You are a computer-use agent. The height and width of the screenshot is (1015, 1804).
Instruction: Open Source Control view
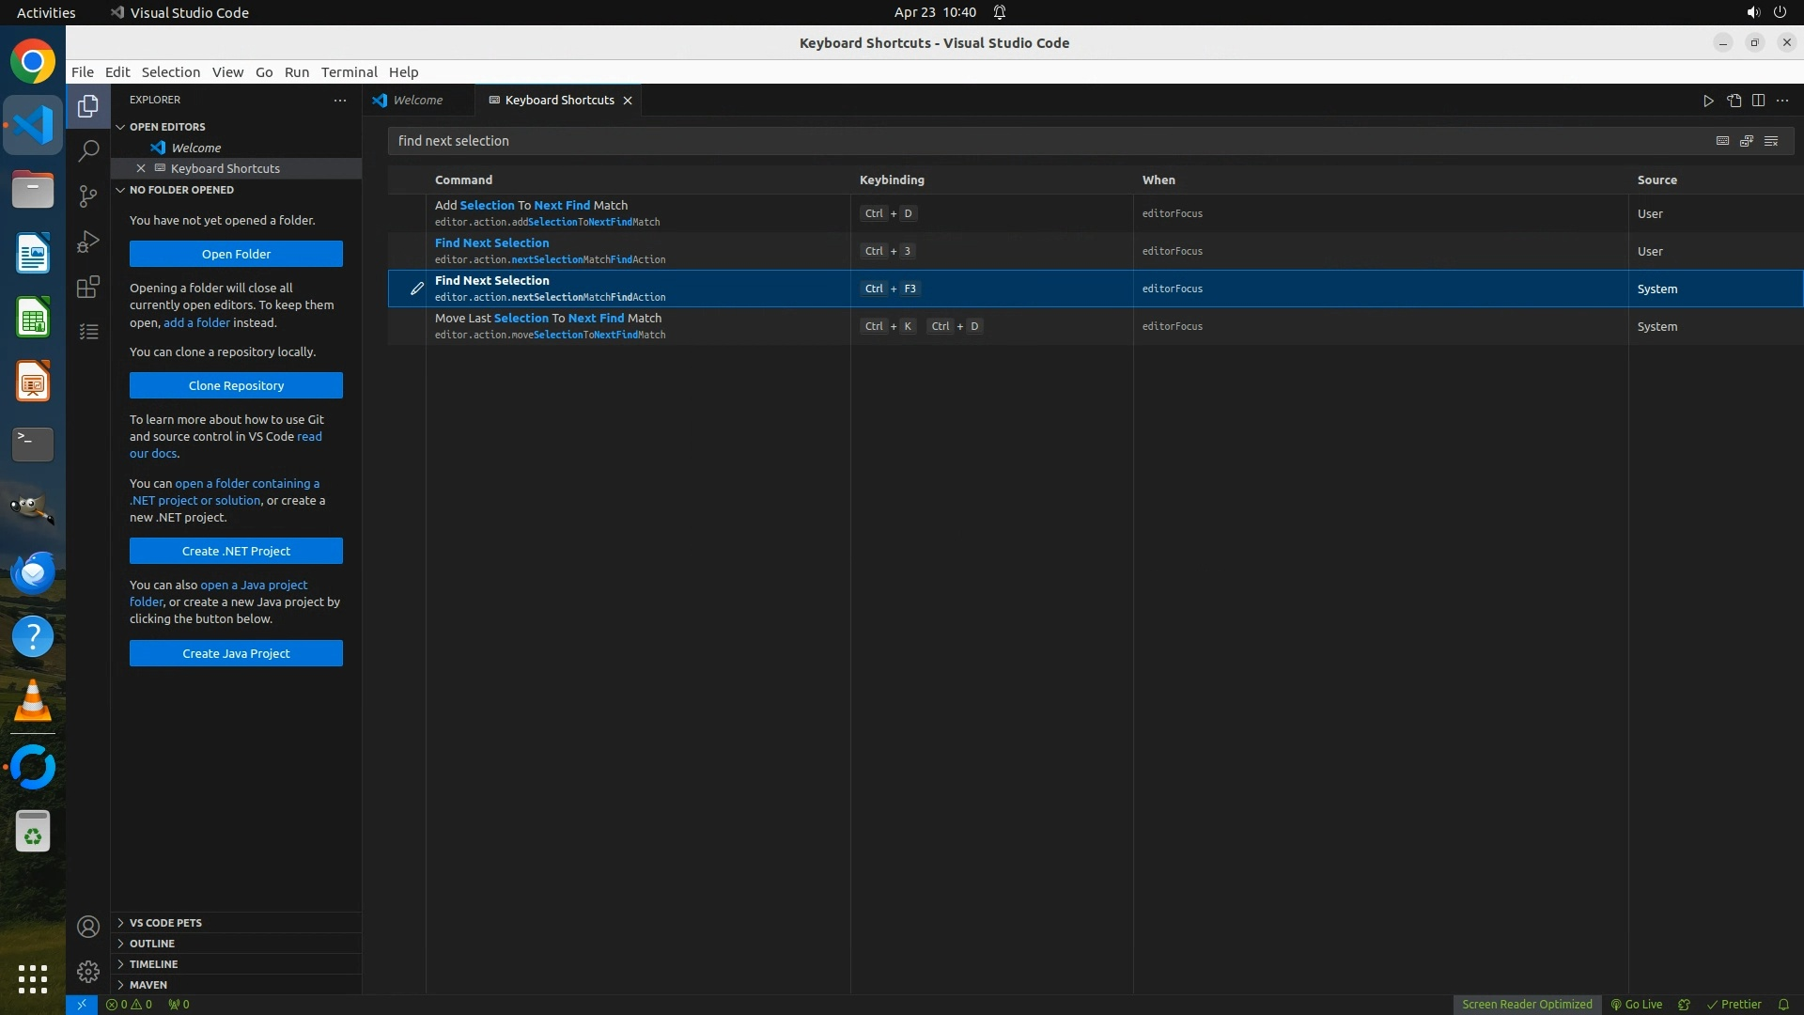(88, 195)
